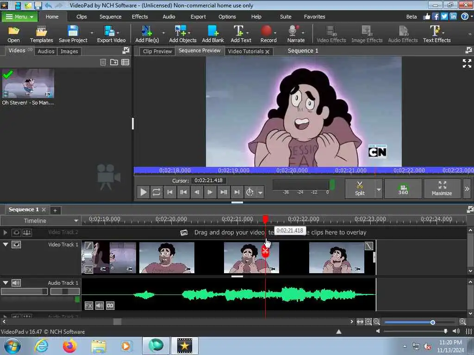Switch to the Images bin tab
The width and height of the screenshot is (474, 355).
pos(69,51)
